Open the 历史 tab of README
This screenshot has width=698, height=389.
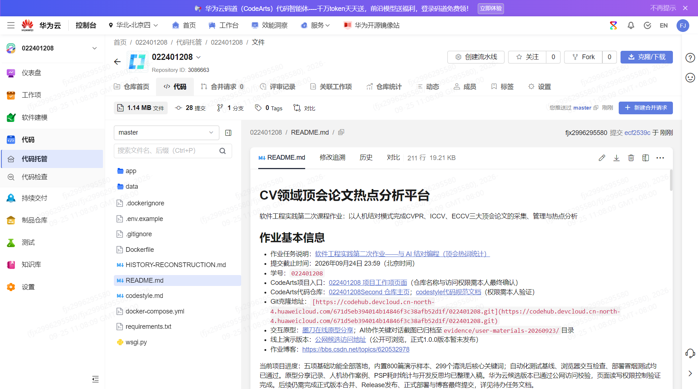click(x=366, y=157)
